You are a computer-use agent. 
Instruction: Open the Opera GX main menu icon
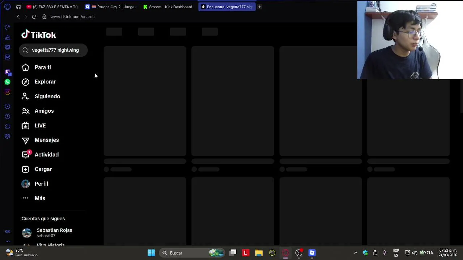pyautogui.click(x=7, y=7)
